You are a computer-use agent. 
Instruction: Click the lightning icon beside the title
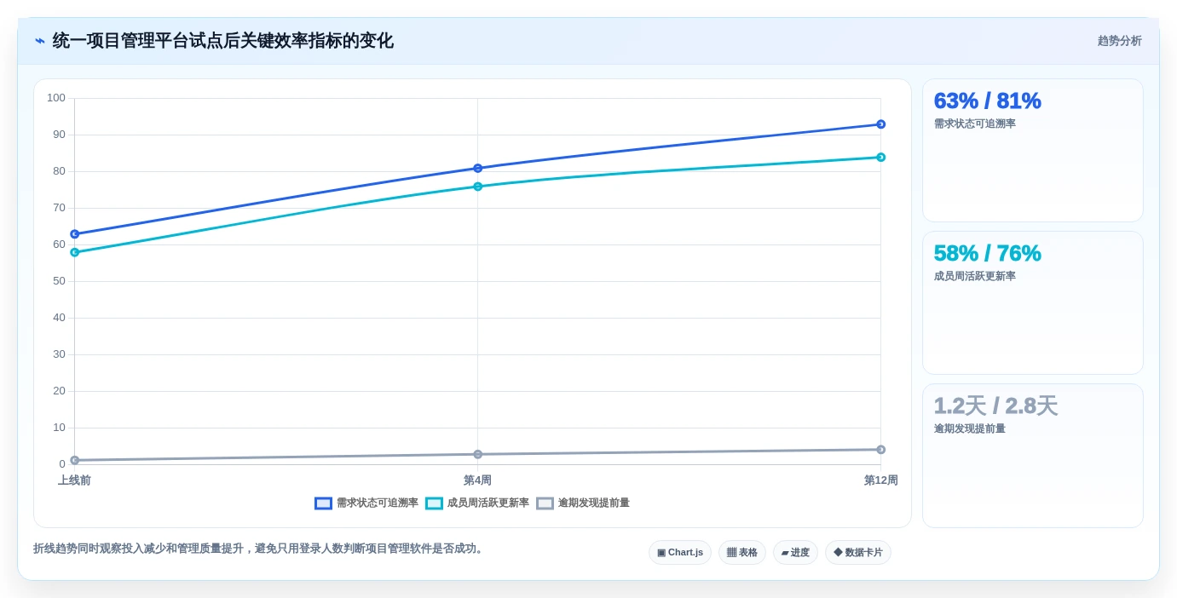tap(40, 41)
